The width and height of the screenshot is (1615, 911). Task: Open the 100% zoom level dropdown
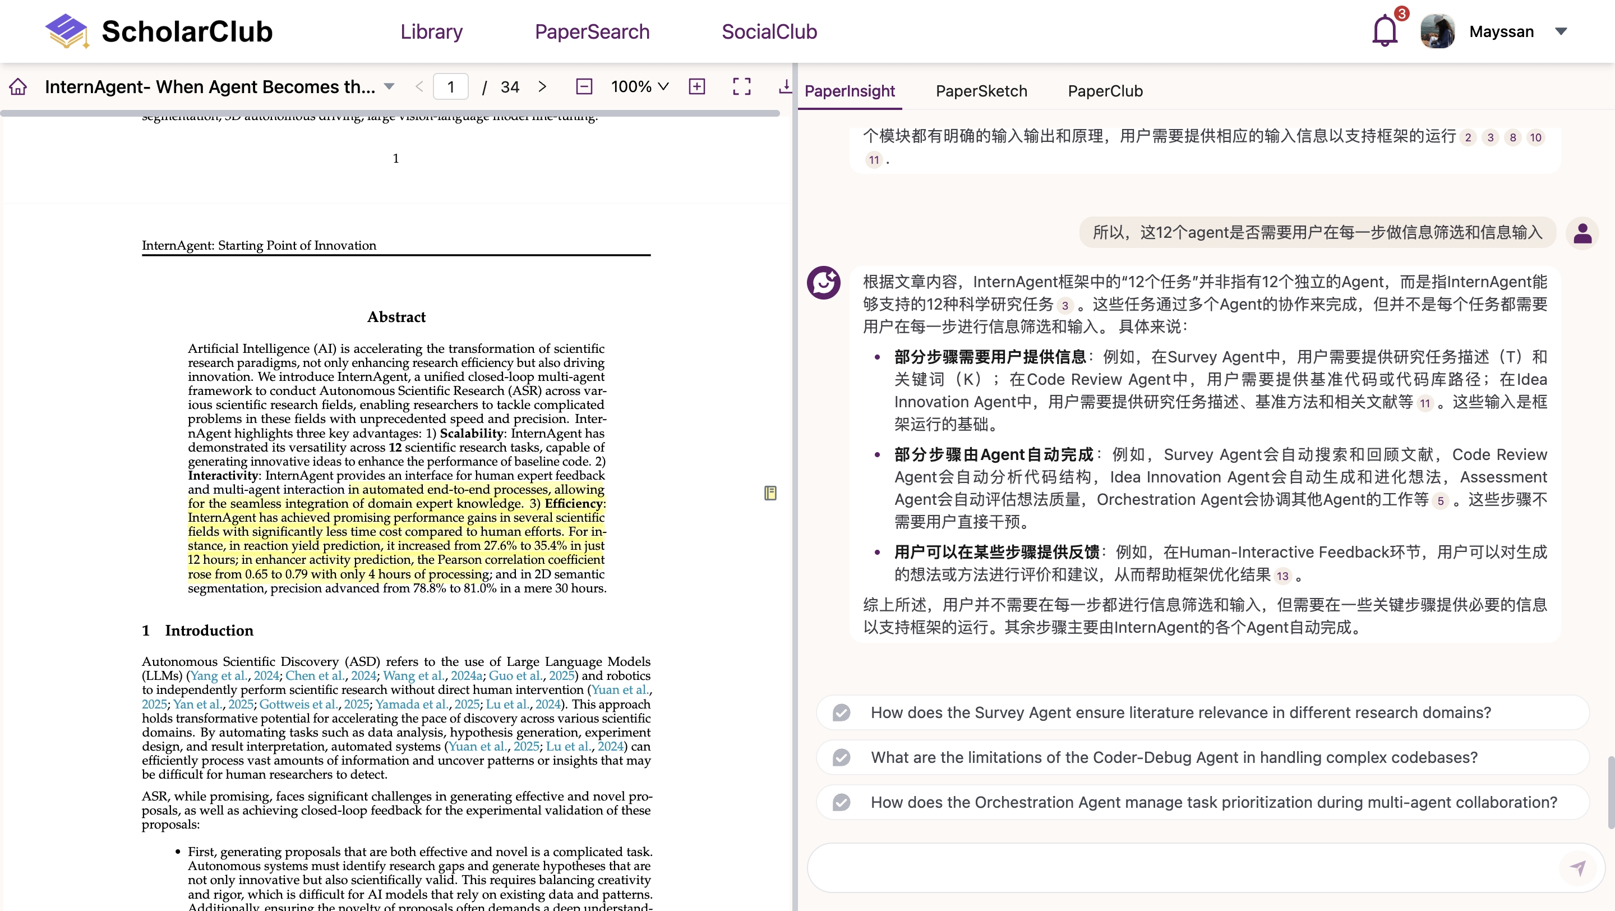coord(639,86)
